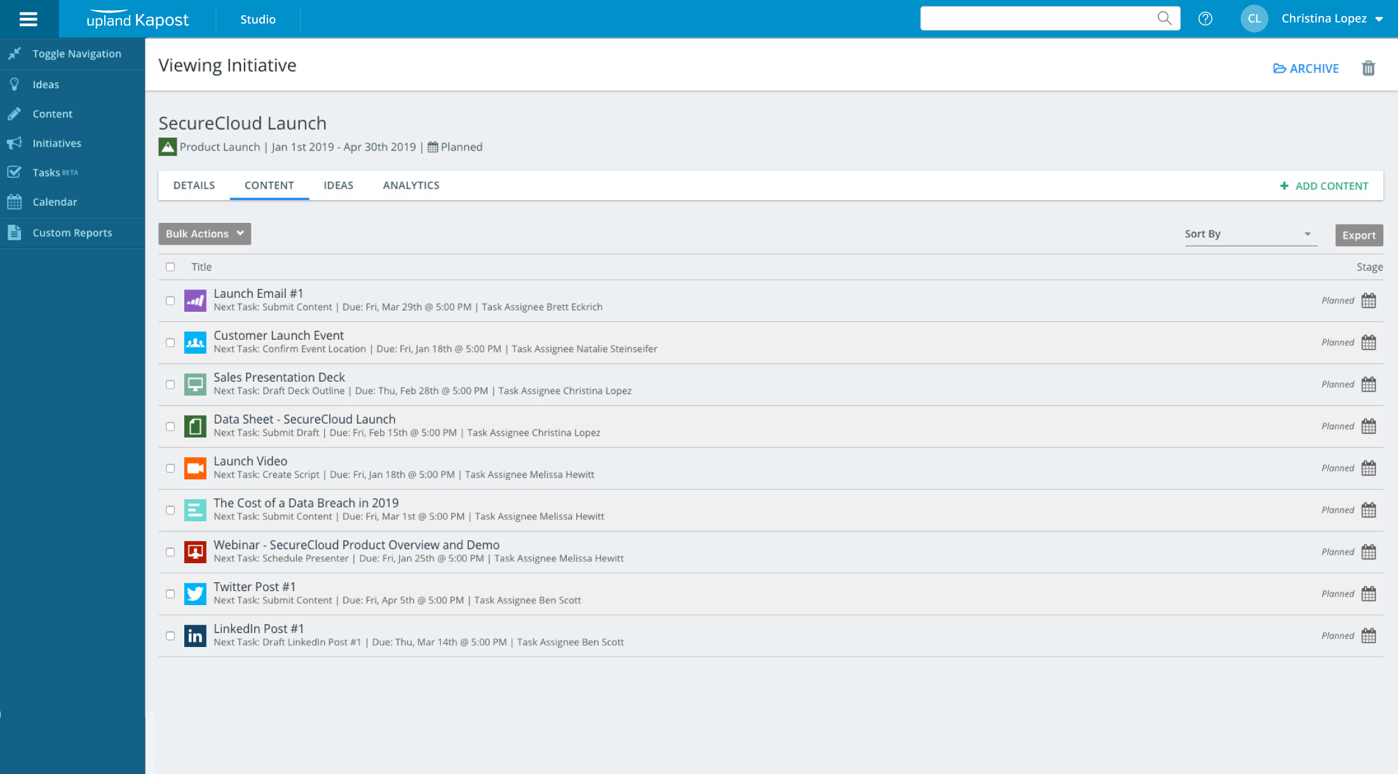Open the hamburger menu icon

[29, 19]
